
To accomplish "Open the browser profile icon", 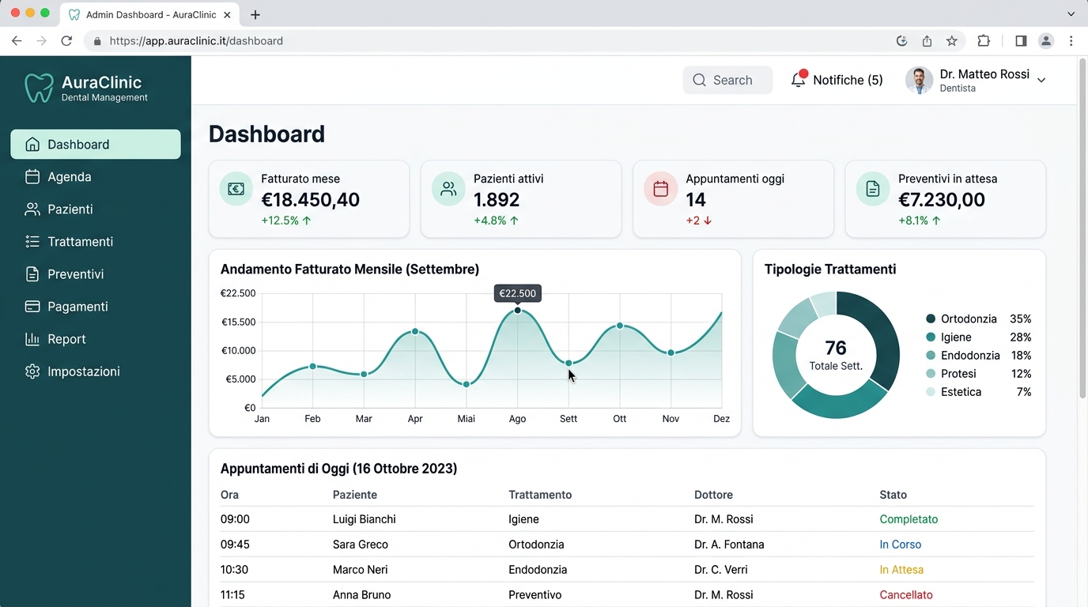I will coord(1046,41).
